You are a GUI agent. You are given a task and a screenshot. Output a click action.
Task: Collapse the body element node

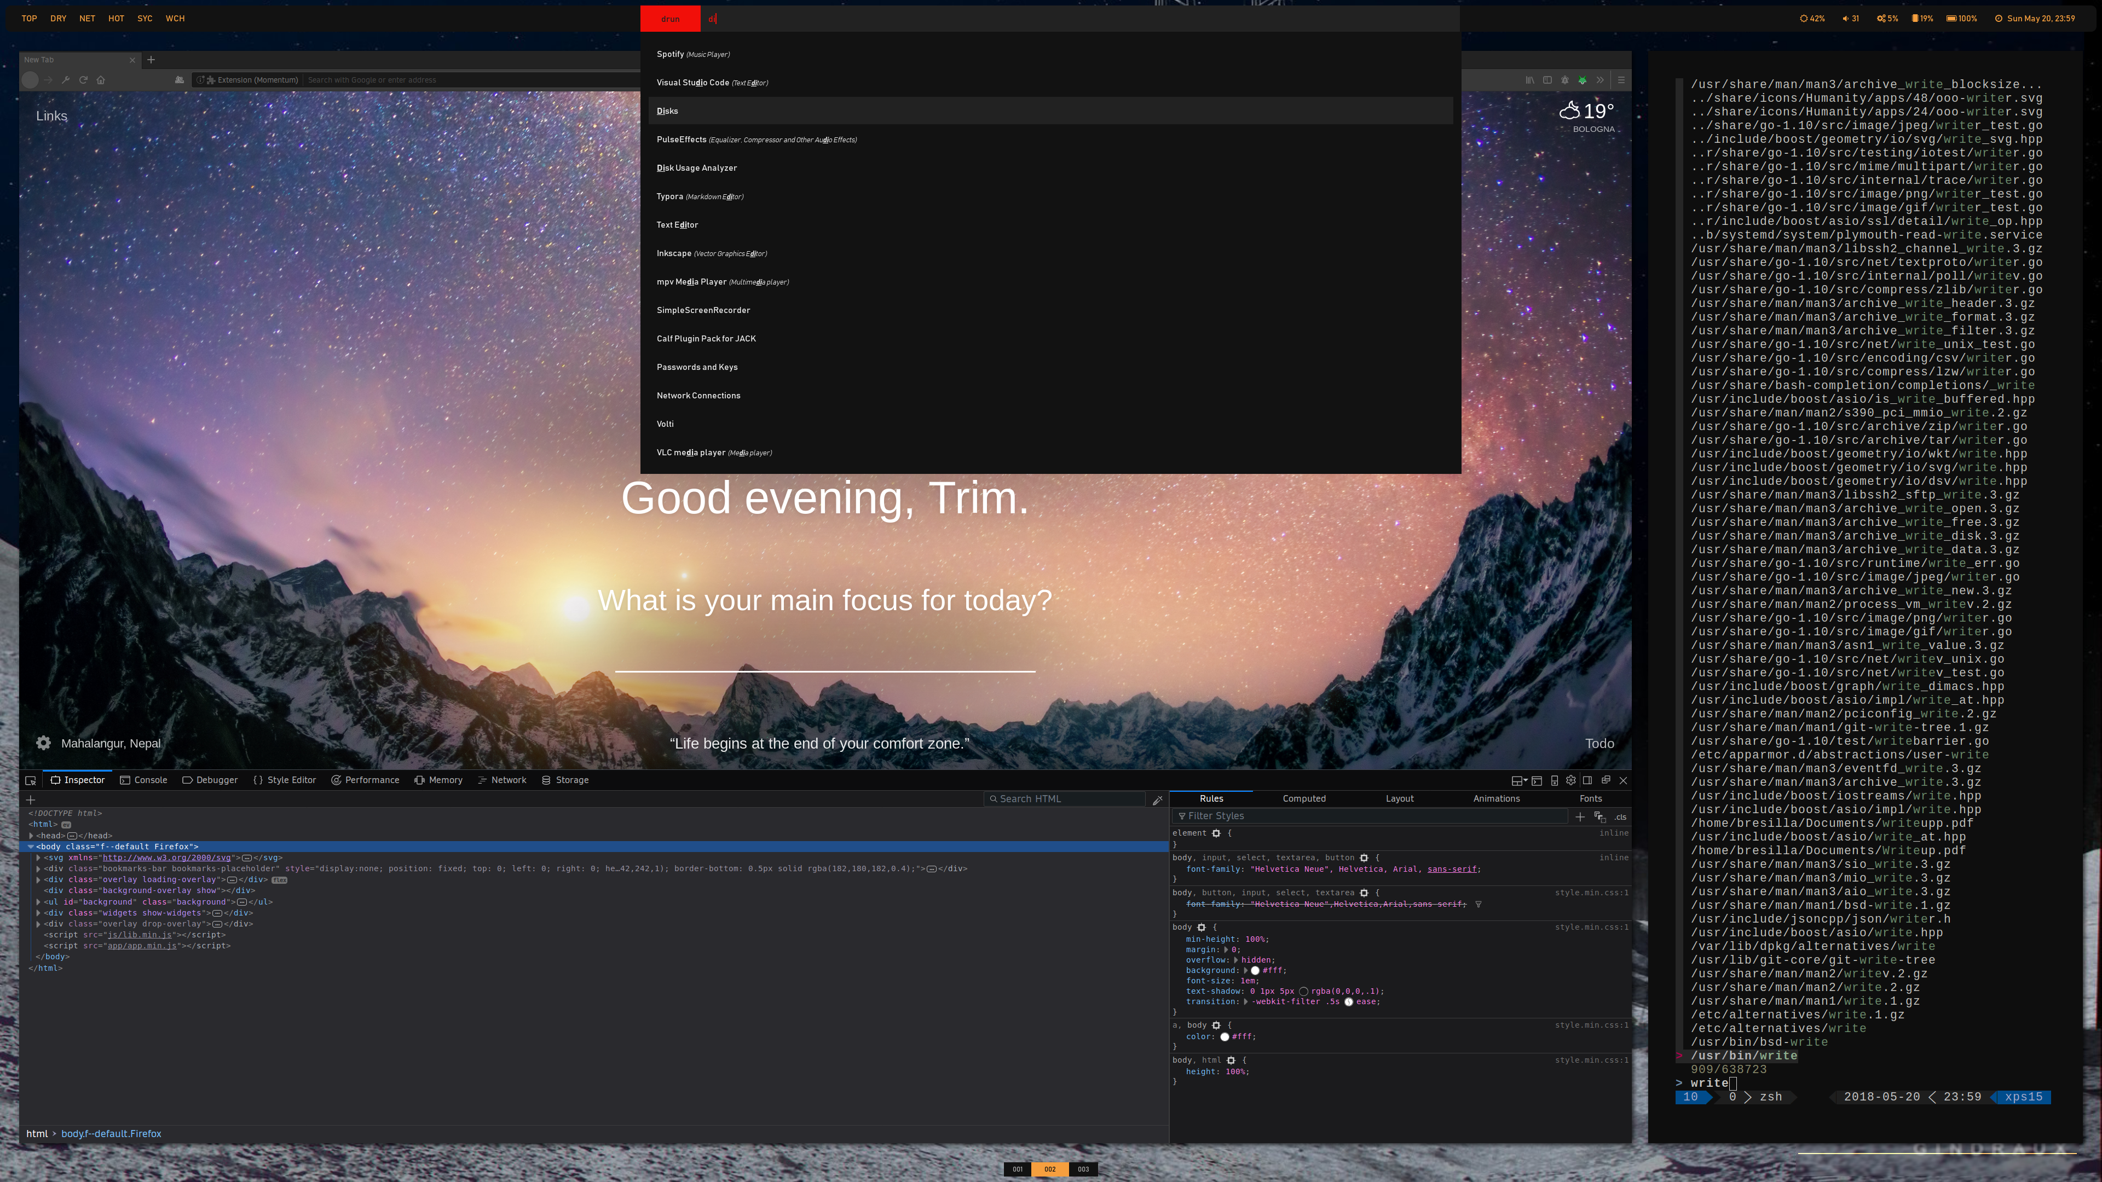[31, 847]
